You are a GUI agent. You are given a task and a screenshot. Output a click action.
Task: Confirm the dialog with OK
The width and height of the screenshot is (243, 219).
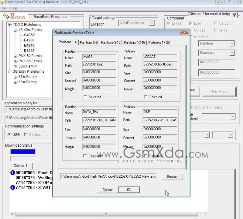[x=129, y=190]
